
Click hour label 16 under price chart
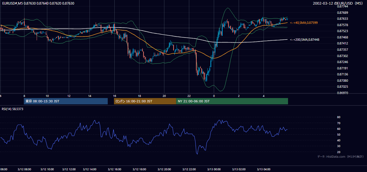pyautogui.click(x=115, y=96)
